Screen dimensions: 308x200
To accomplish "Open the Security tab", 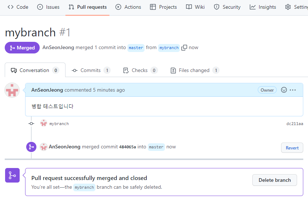I will (227, 7).
